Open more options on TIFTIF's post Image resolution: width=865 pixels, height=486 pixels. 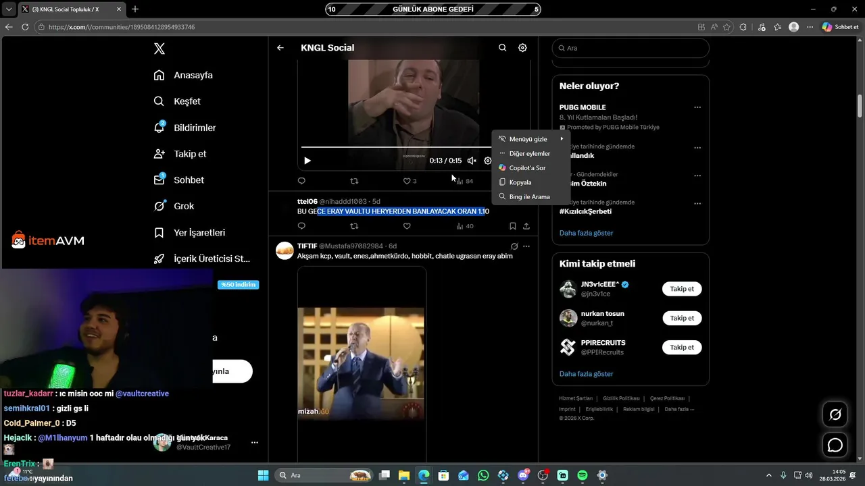click(526, 246)
